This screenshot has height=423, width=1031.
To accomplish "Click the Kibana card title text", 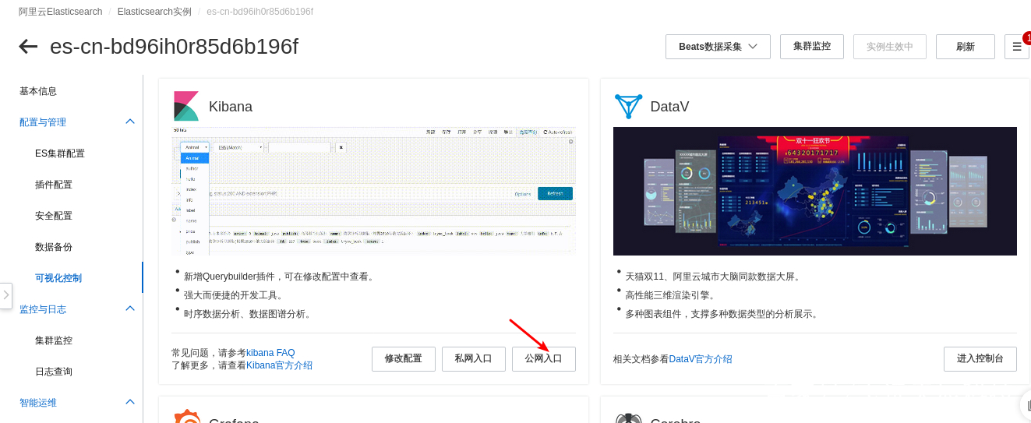I will click(x=231, y=107).
